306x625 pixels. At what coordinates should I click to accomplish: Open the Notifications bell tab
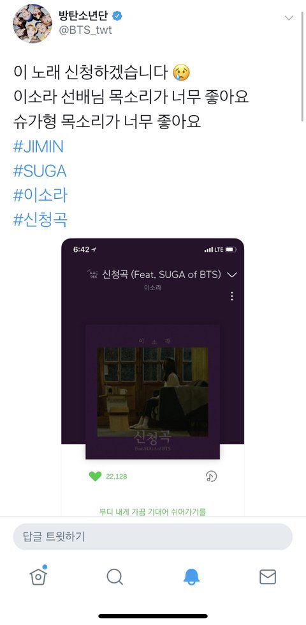191,577
